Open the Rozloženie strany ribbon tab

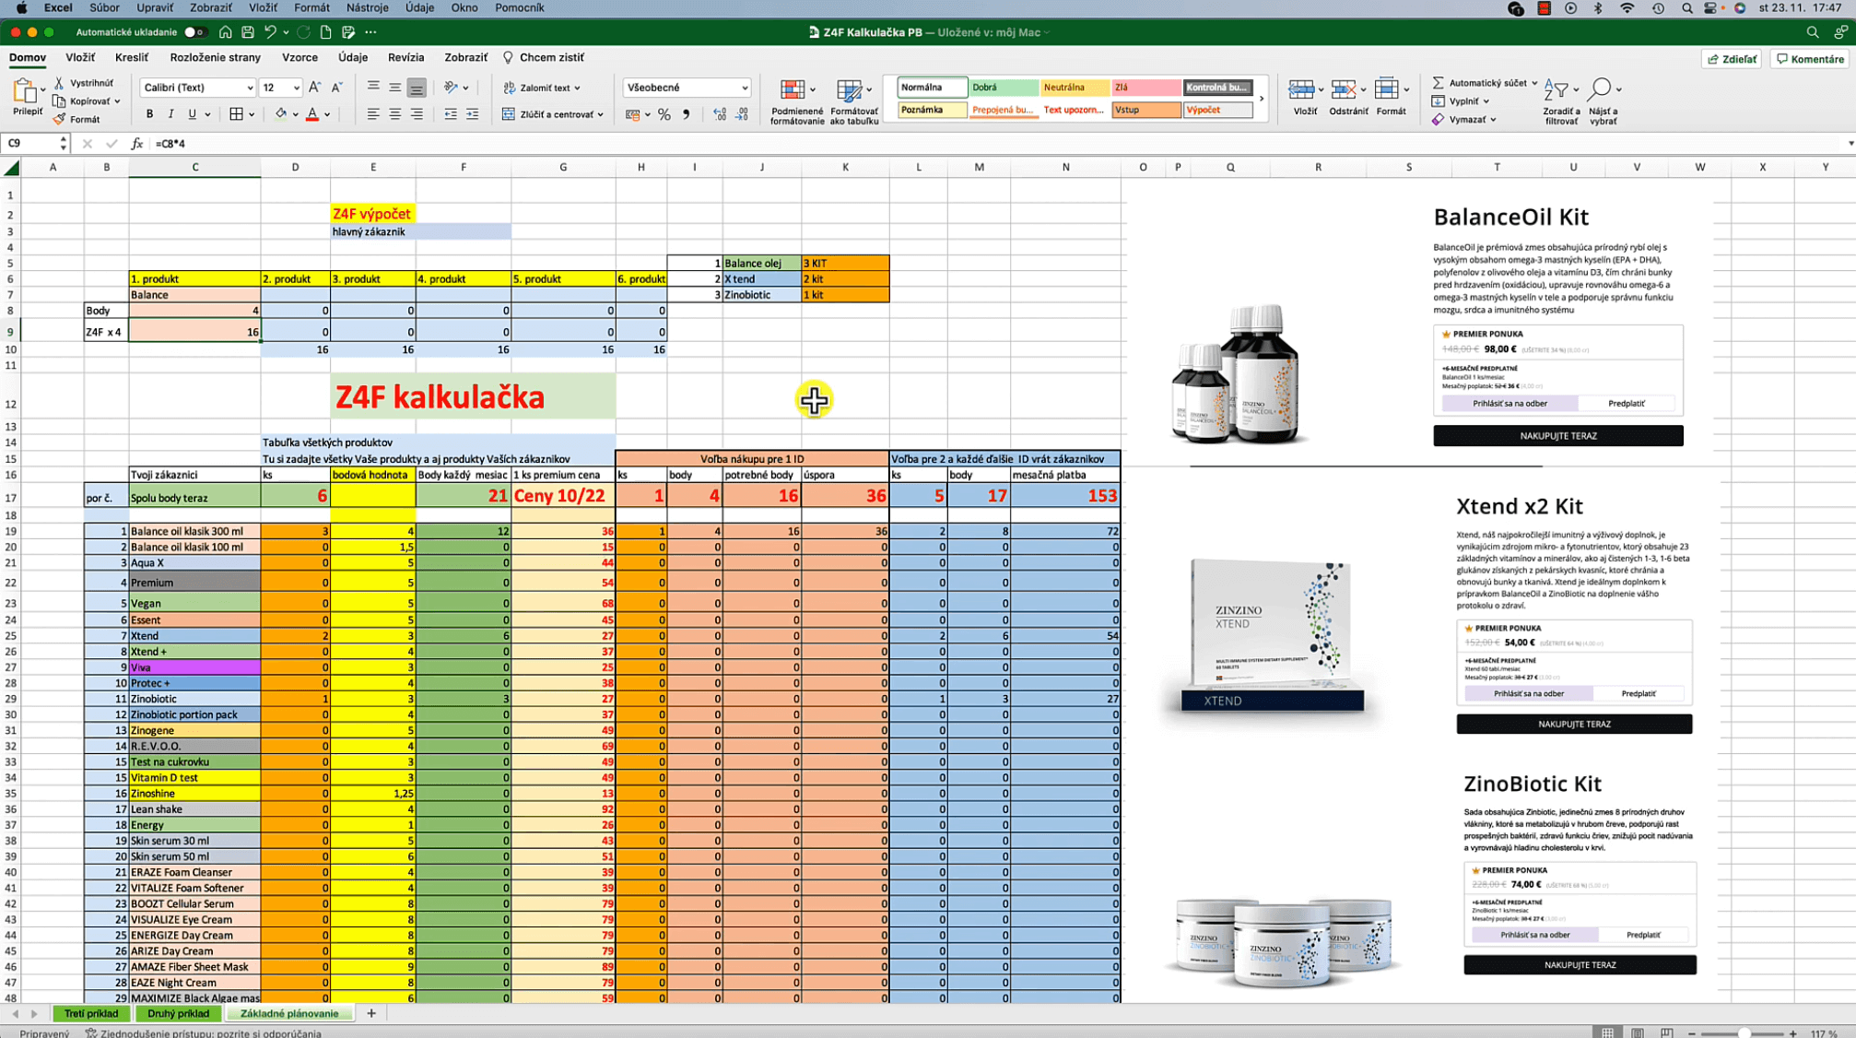216,57
